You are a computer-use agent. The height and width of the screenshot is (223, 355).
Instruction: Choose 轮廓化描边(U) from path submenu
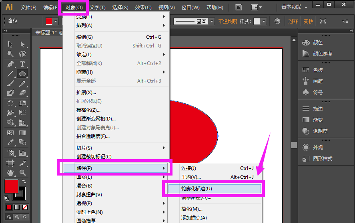point(215,189)
